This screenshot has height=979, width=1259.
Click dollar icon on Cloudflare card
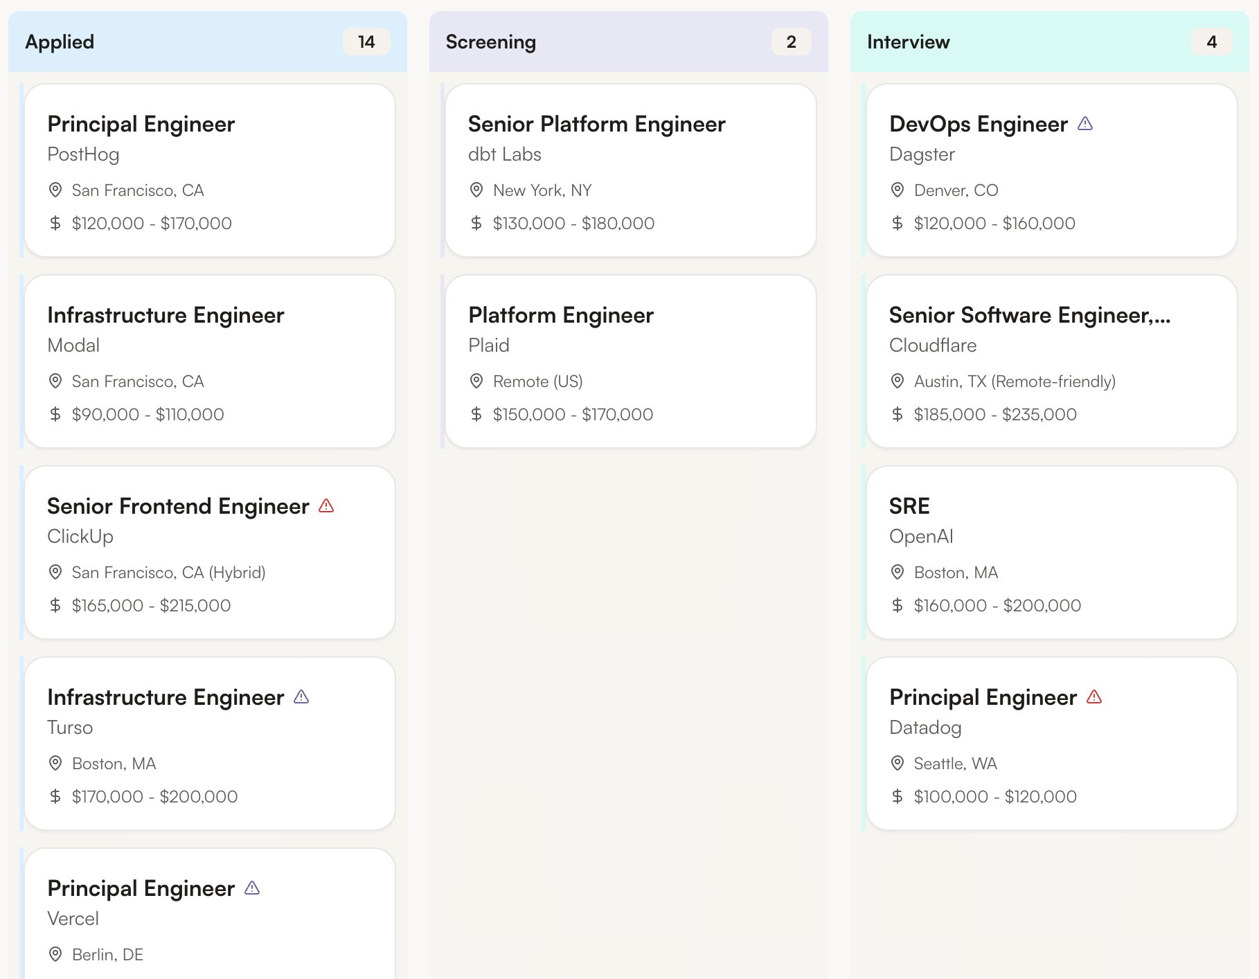point(898,414)
